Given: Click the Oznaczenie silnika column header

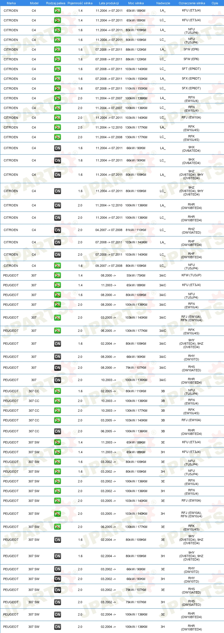Looking at the screenshot, I should 192,3.
